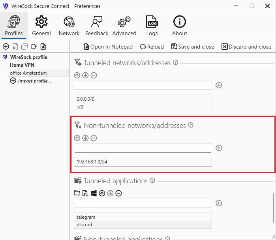Close the Preferences window
Screen dimensions: 276x240
tap(267, 6)
